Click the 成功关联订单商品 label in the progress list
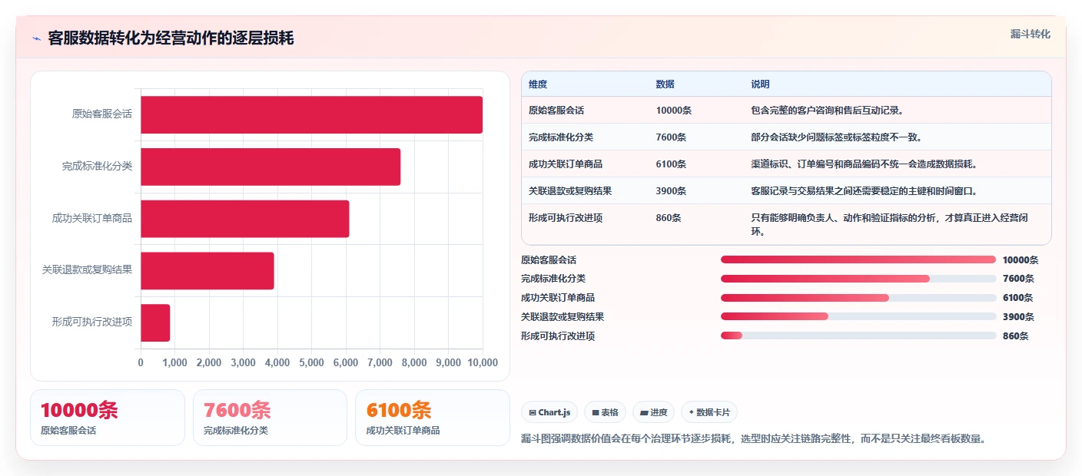This screenshot has width=1082, height=476. point(558,298)
